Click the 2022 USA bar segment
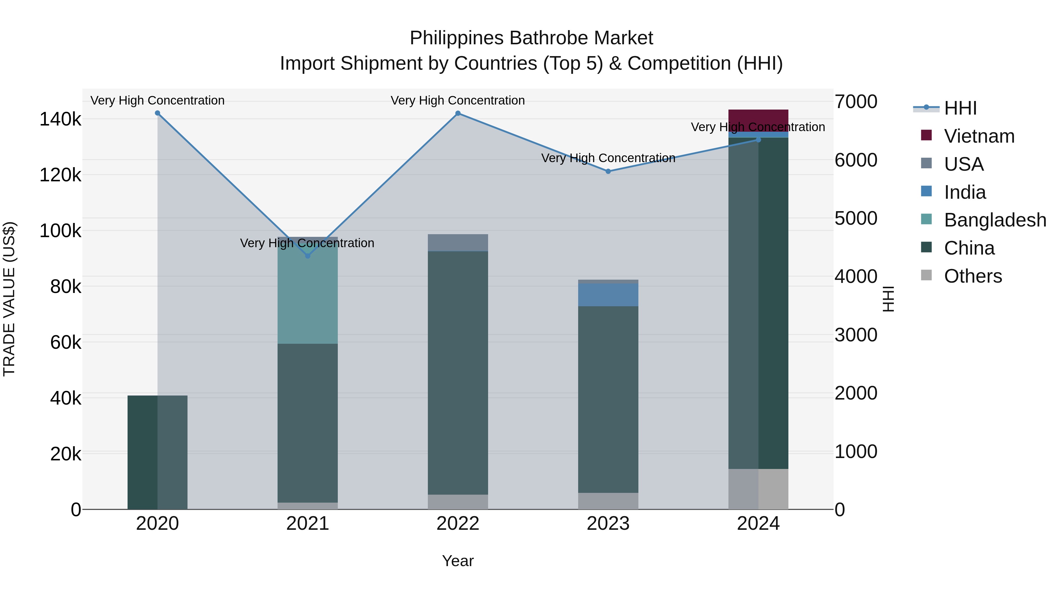Viewport: 1063px width, 598px height. pos(458,243)
